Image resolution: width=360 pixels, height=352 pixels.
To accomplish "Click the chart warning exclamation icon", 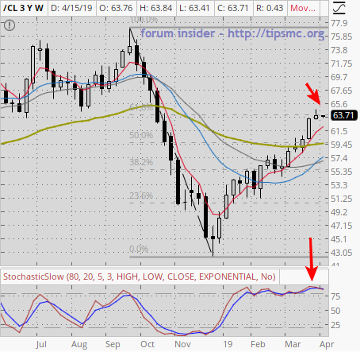I will [x=10, y=25].
